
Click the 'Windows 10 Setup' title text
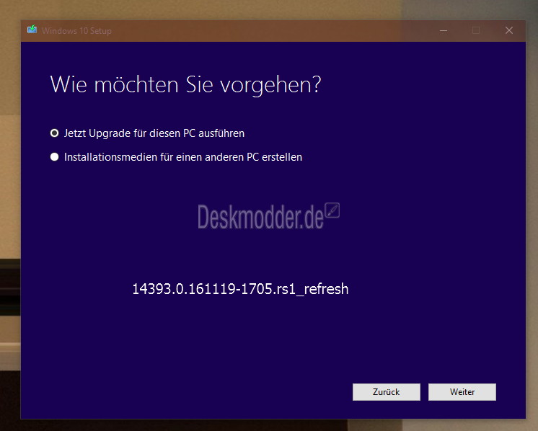pos(76,31)
